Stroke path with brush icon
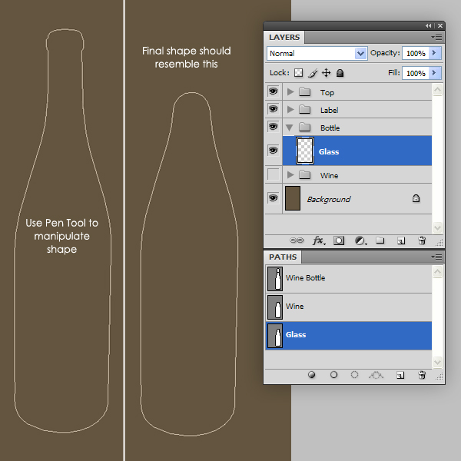The width and height of the screenshot is (461, 461). click(333, 375)
